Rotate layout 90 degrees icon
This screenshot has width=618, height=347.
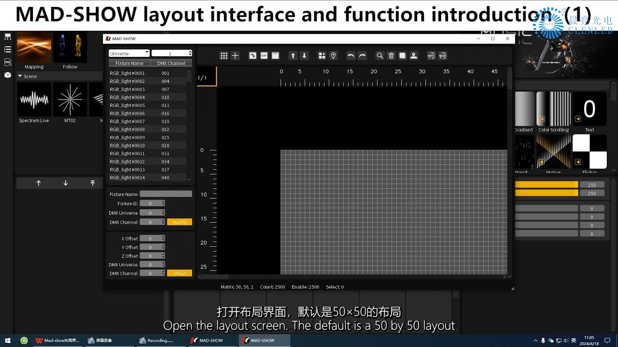(x=431, y=56)
